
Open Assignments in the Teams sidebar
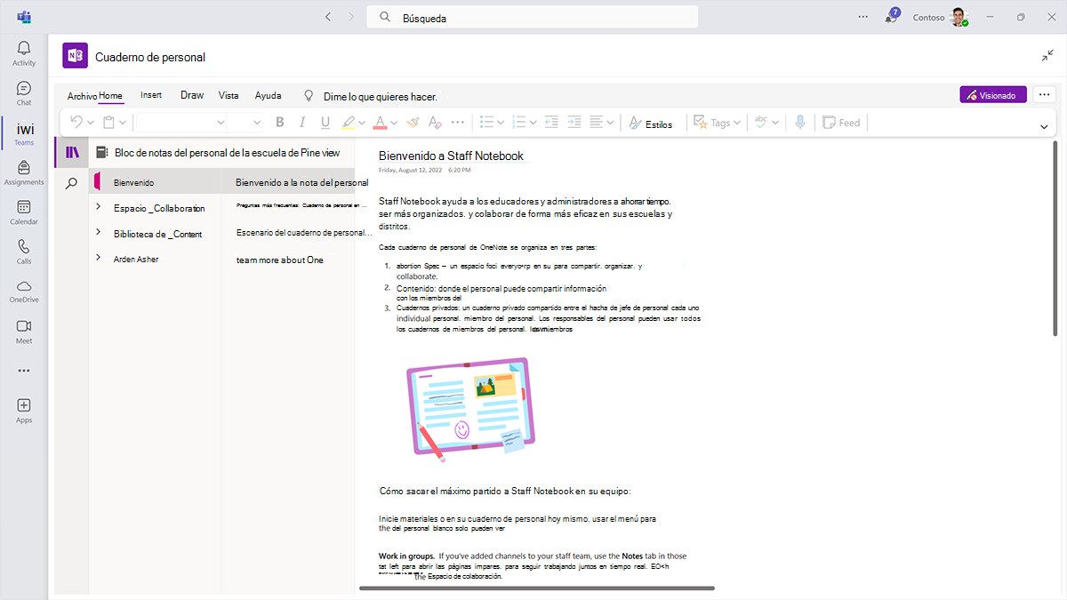pos(24,172)
